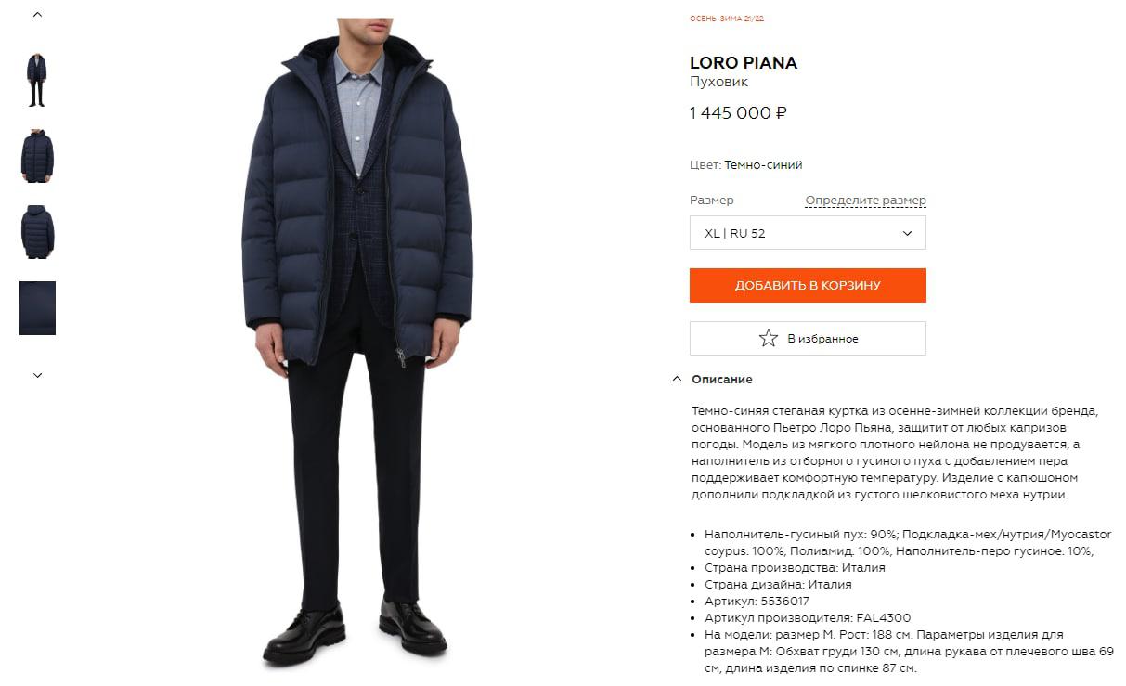The height and width of the screenshot is (686, 1126).
Task: Select the front view jacket thumbnail
Action: coord(37,156)
